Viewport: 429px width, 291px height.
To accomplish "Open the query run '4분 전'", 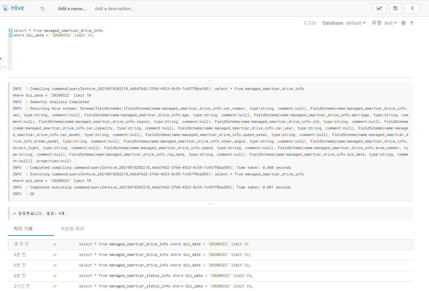I will 165,255.
